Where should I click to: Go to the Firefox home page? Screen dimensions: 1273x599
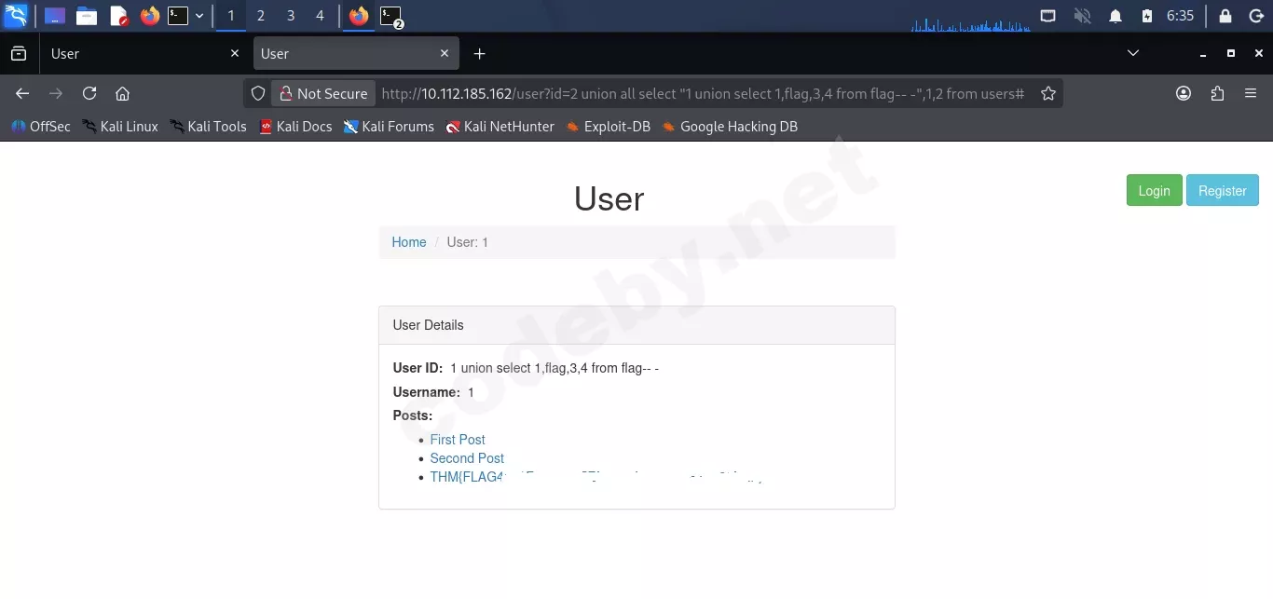[122, 93]
